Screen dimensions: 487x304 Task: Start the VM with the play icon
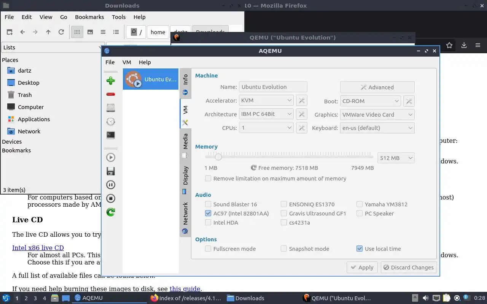[111, 157]
